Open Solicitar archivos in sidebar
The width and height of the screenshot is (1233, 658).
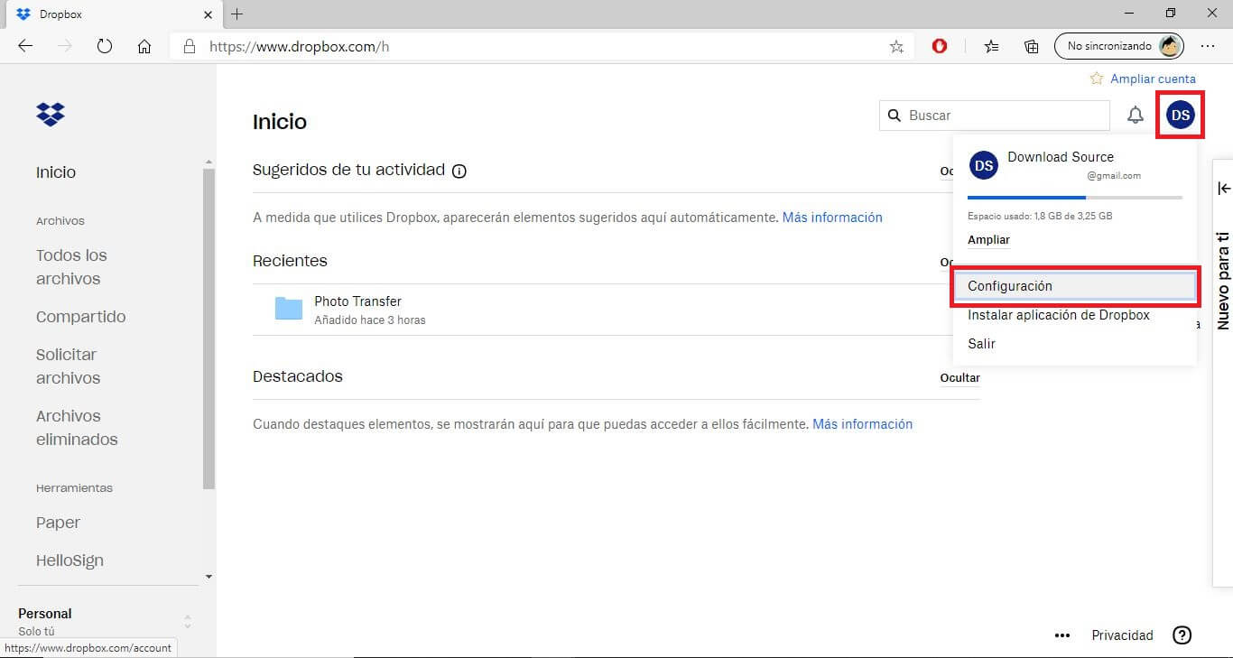point(69,366)
